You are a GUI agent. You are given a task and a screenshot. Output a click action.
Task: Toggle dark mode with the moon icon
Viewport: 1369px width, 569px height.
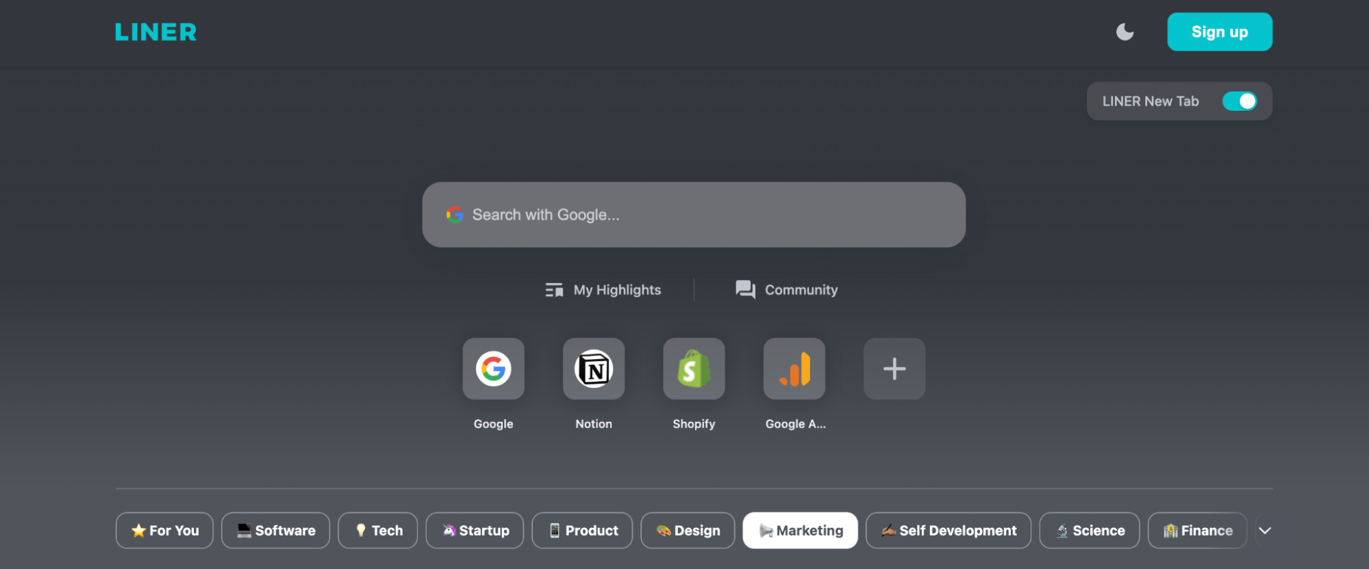click(1125, 32)
